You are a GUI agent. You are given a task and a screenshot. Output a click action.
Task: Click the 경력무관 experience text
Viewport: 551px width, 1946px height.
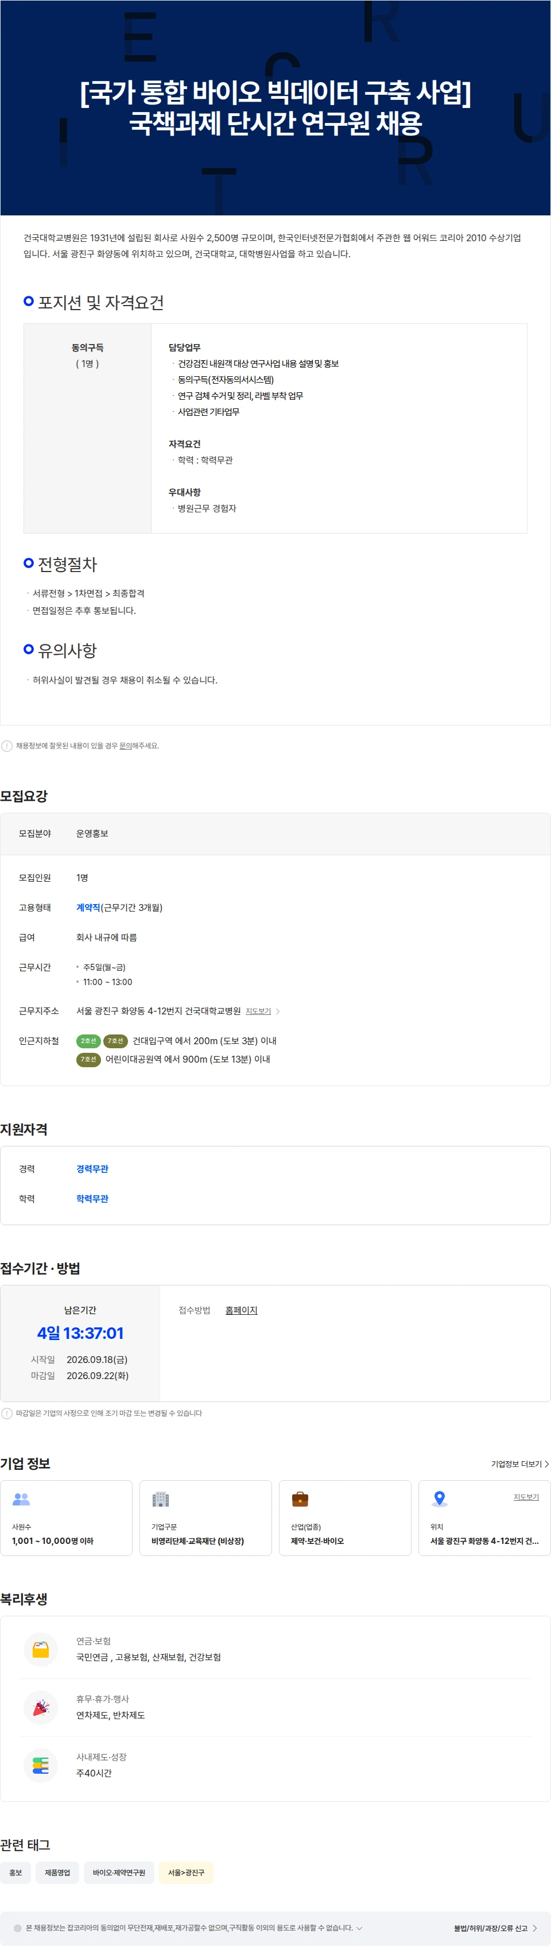pos(92,1169)
